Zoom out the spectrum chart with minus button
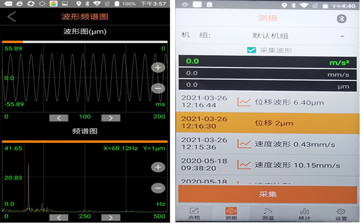362x223 pixels. (158, 188)
